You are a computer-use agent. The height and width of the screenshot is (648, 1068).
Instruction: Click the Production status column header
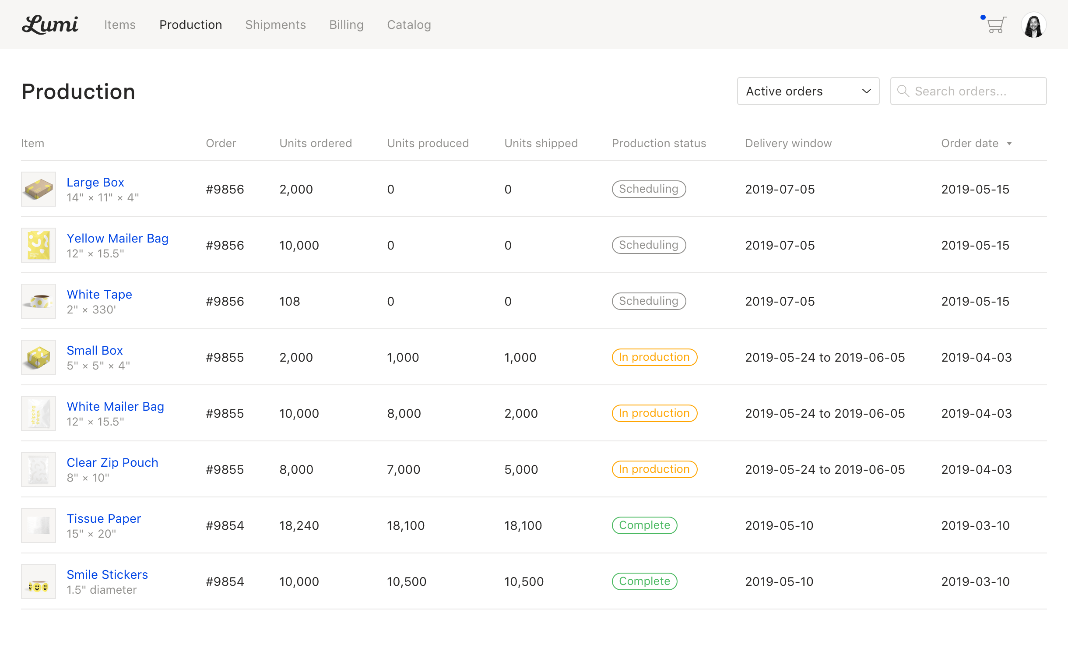(659, 143)
